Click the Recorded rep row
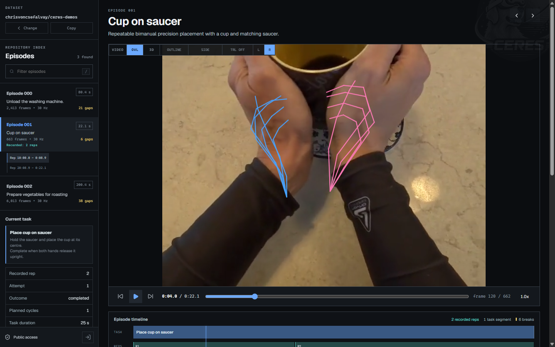555x347 pixels. tap(49, 273)
